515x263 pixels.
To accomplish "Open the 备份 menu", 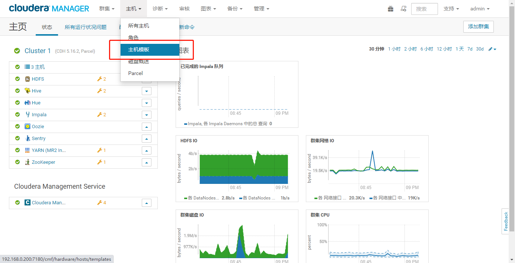I will [x=235, y=9].
